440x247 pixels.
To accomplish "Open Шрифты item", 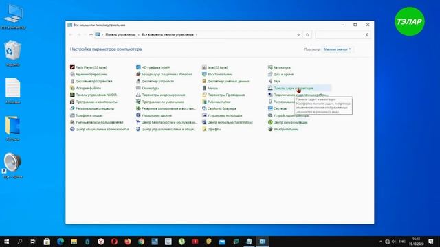I will [211, 129].
